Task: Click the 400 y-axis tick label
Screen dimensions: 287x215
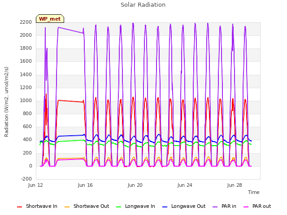Action: (x=27, y=140)
